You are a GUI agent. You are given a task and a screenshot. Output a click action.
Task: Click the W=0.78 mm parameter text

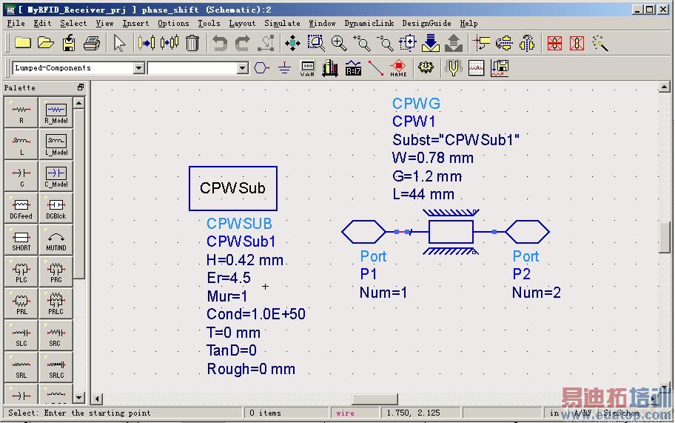[433, 158]
